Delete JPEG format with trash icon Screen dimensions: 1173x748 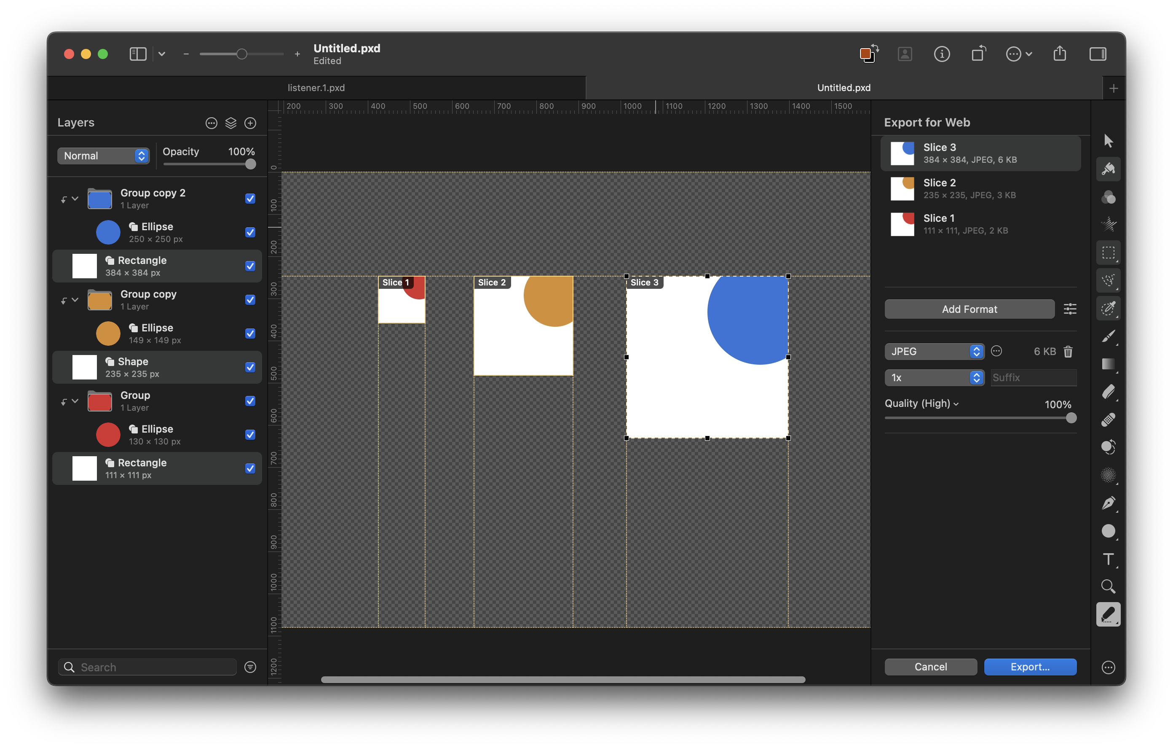1068,352
